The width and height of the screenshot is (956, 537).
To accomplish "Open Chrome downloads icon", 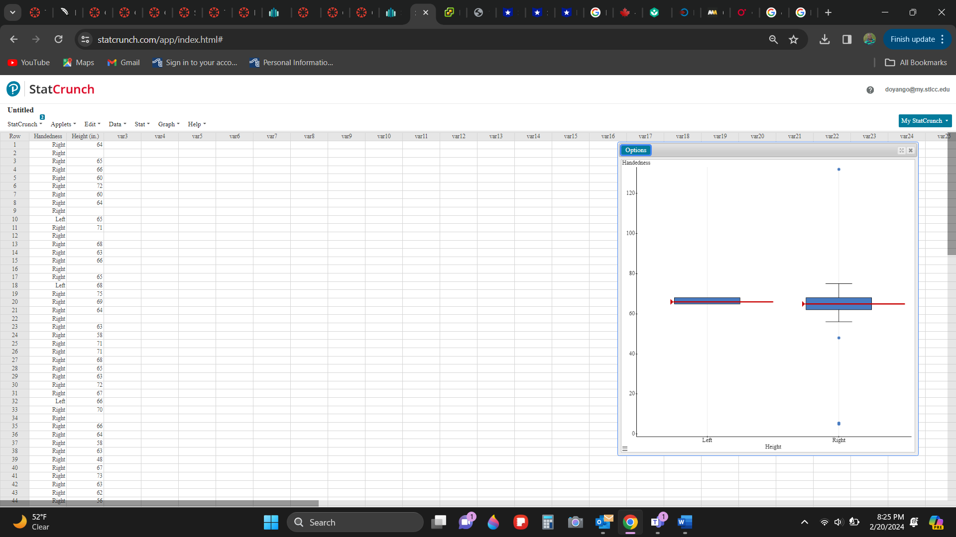I will [825, 39].
